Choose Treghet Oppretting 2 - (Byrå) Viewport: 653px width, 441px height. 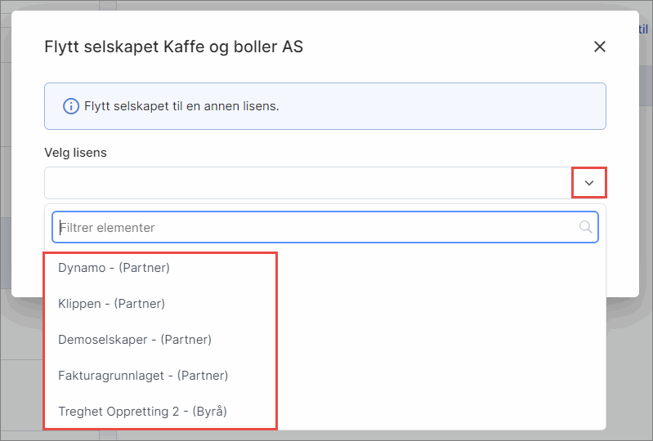click(142, 411)
